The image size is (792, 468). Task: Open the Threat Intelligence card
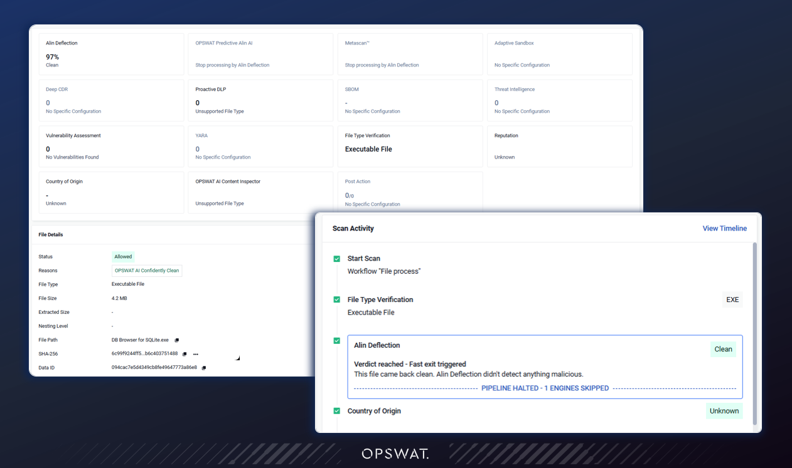click(559, 100)
